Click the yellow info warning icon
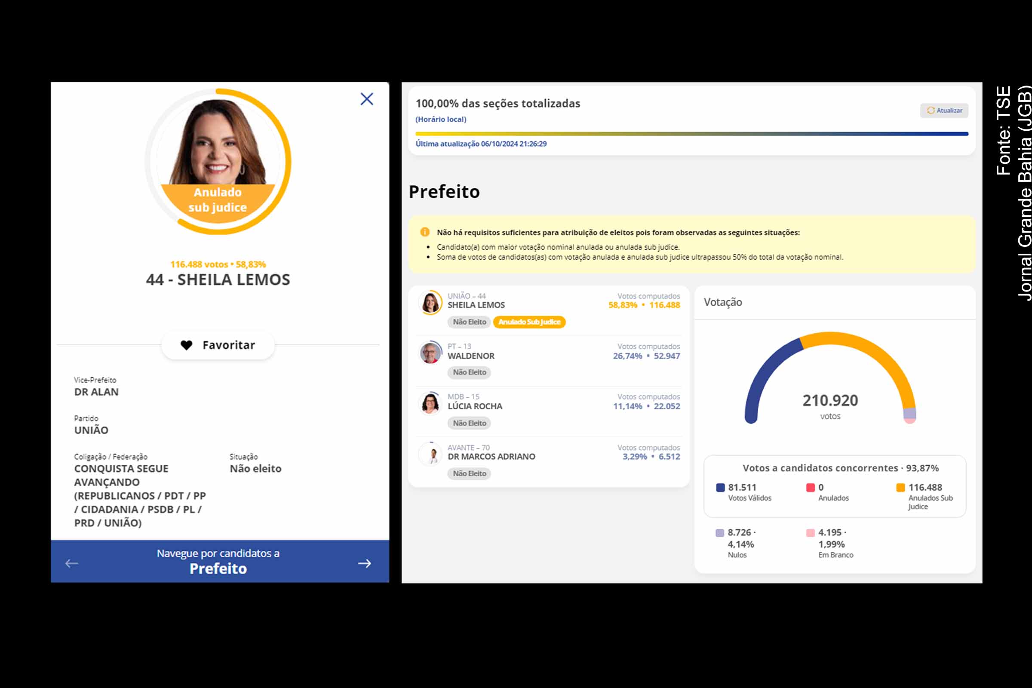This screenshot has width=1032, height=688. [424, 232]
